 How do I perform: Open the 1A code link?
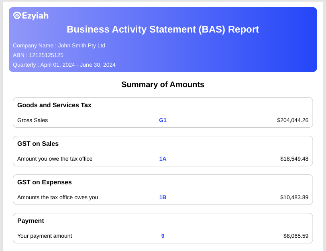pyautogui.click(x=163, y=159)
